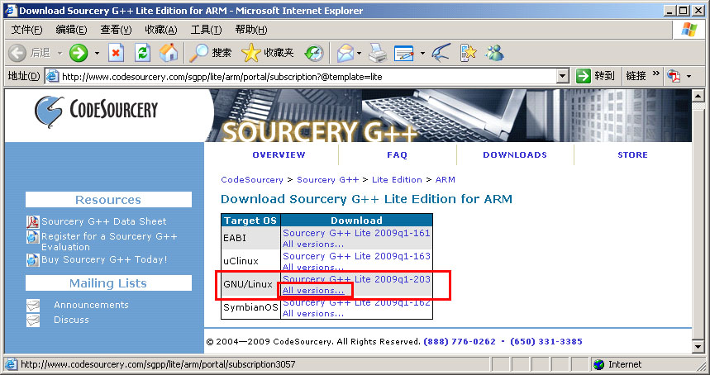This screenshot has width=710, height=375.
Task: Open EABI All versions link
Action: pos(313,244)
